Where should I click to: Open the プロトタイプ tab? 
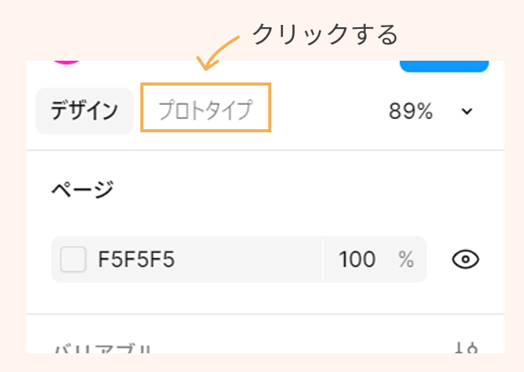(206, 110)
